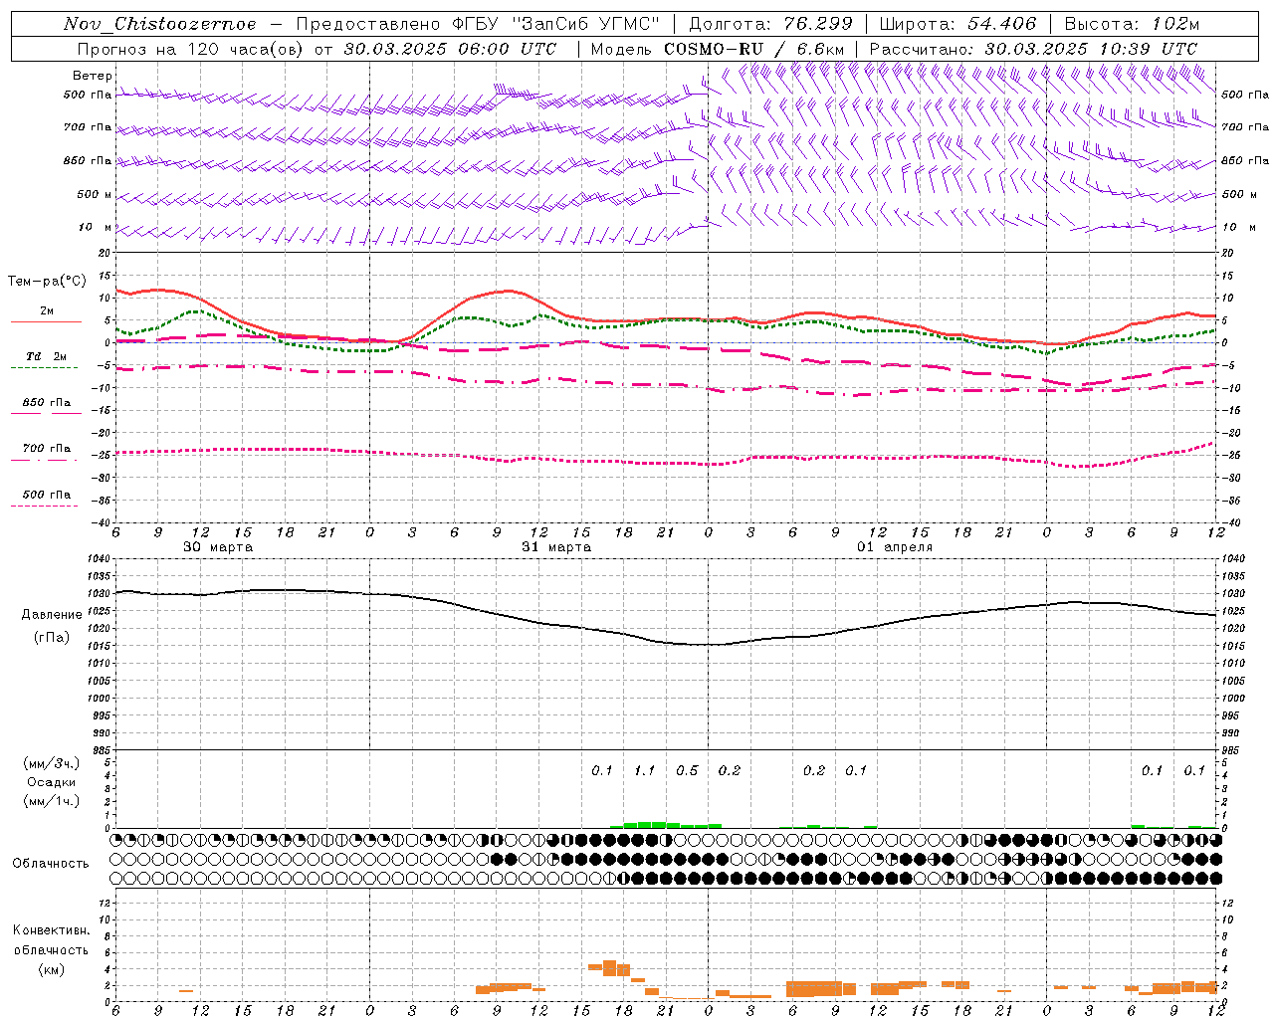The width and height of the screenshot is (1274, 1019).
Task: Click the (км) unit label under convective cloudiness
Action: (51, 968)
